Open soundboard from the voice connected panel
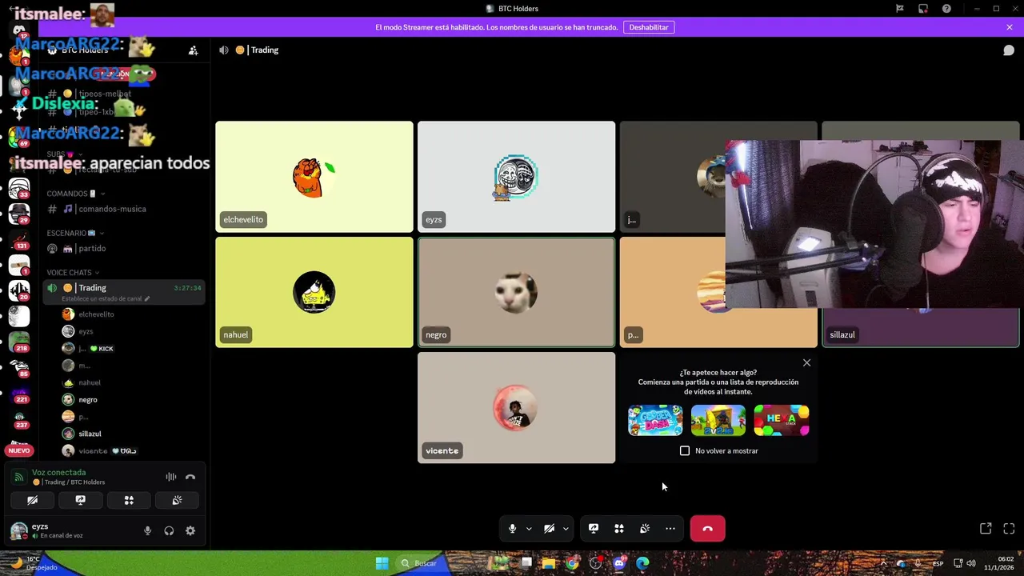 (177, 500)
